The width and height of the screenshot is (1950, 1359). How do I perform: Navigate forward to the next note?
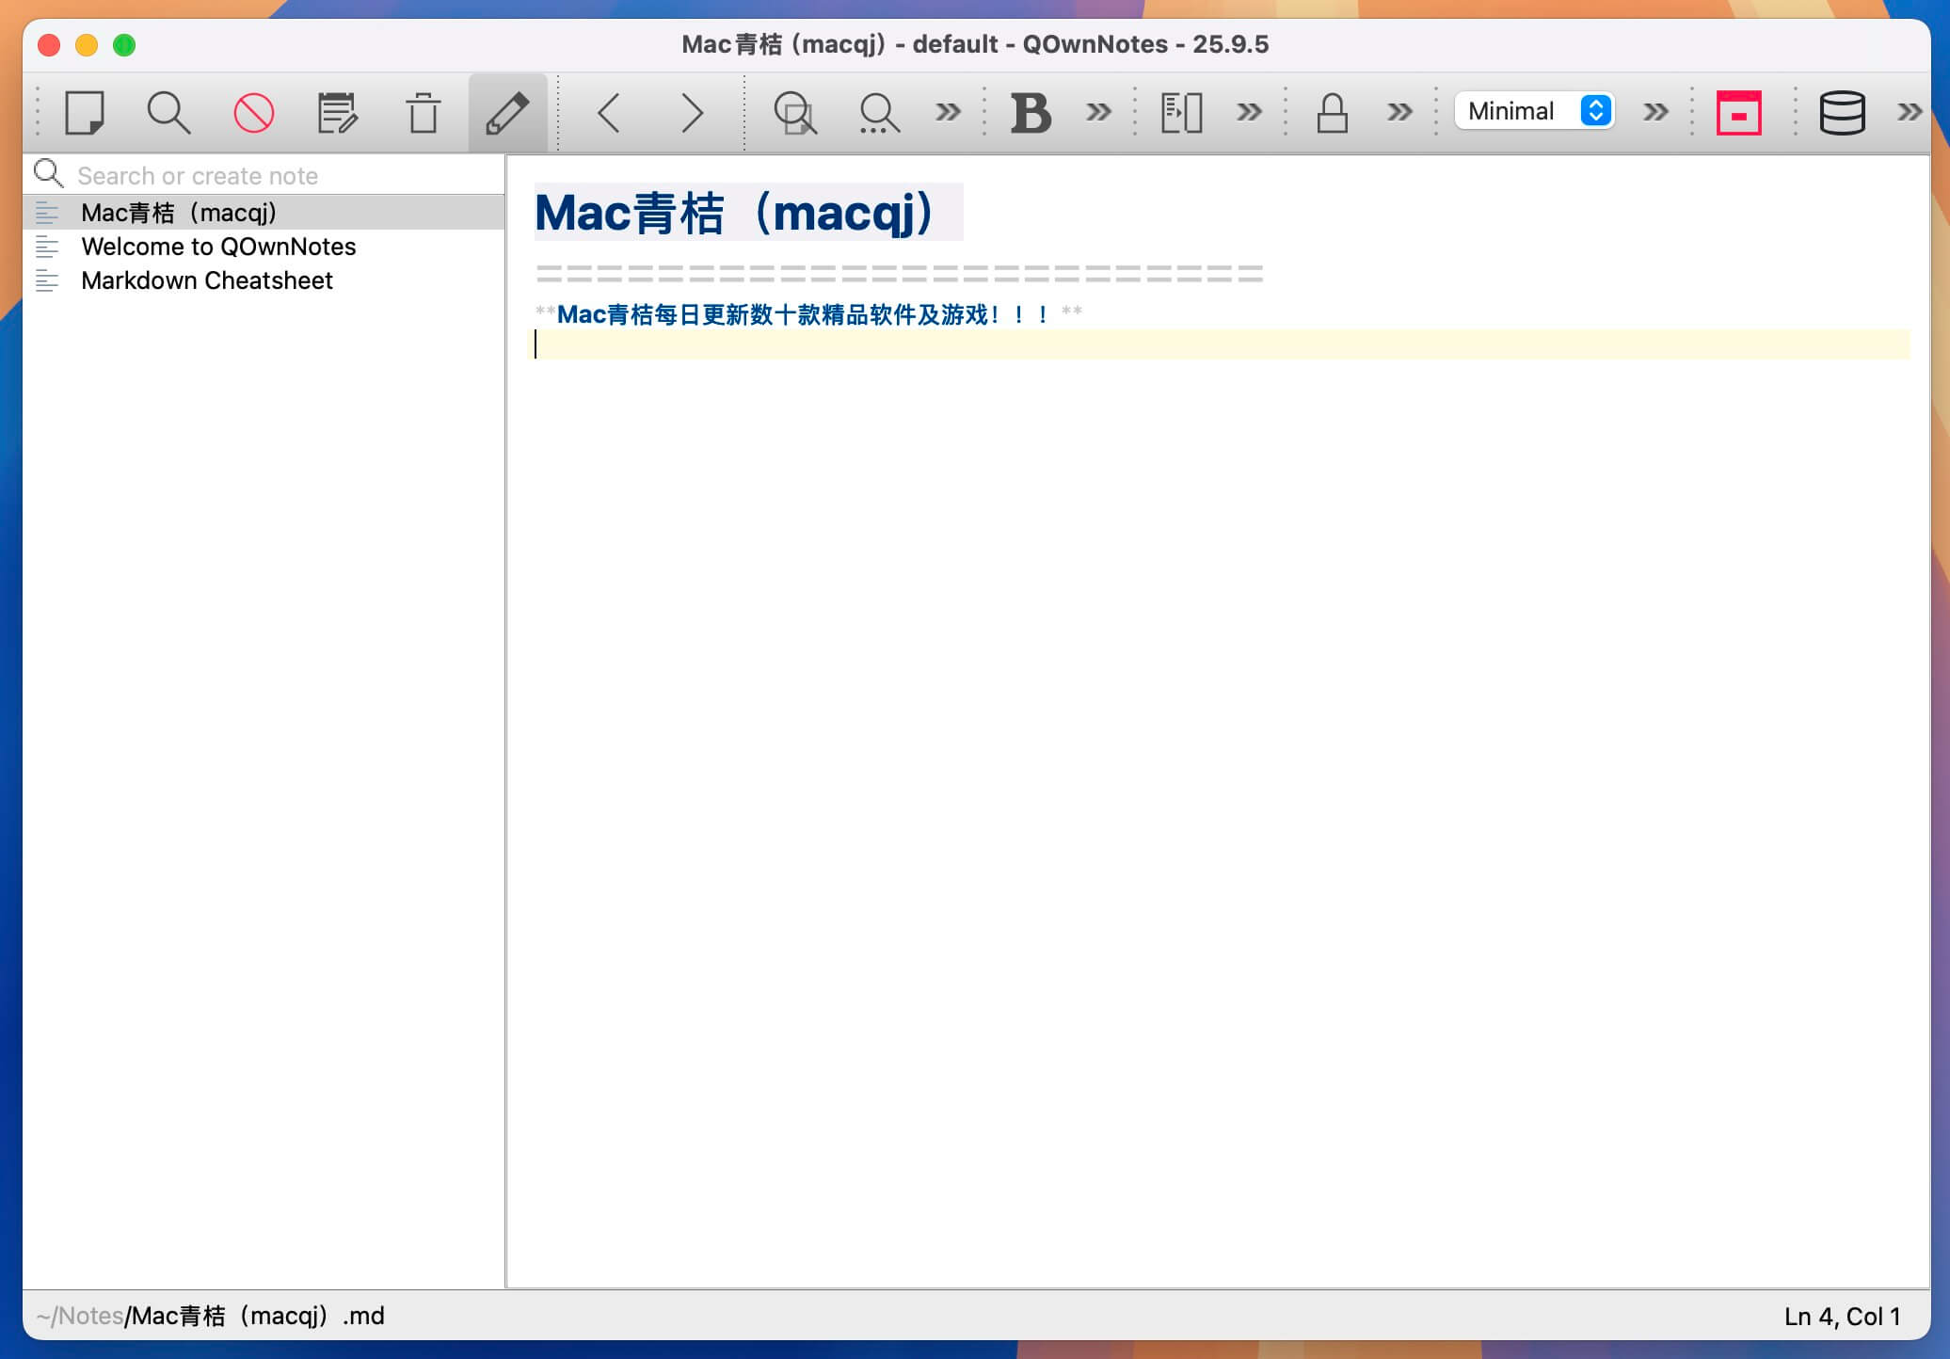pos(692,112)
